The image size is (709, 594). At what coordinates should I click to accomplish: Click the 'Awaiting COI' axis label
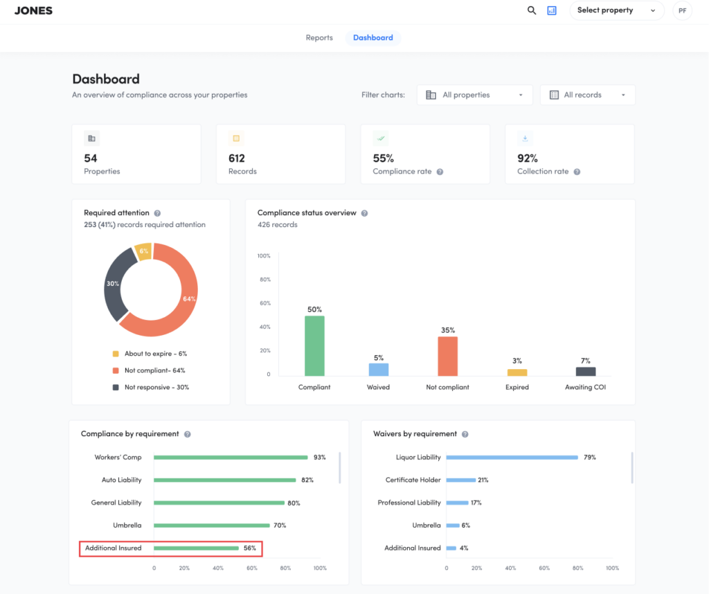586,388
